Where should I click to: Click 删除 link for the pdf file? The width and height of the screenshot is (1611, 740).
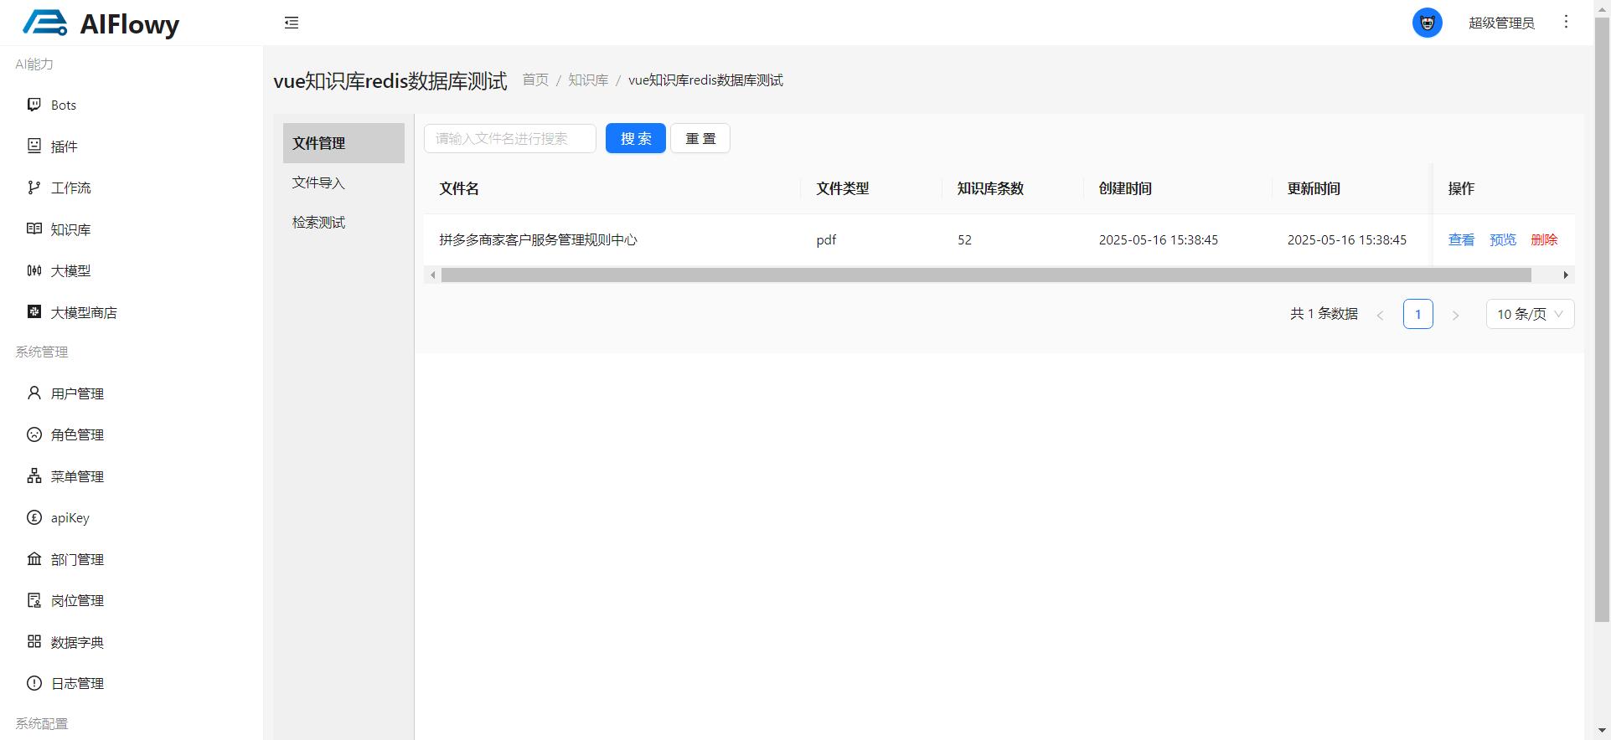point(1544,239)
